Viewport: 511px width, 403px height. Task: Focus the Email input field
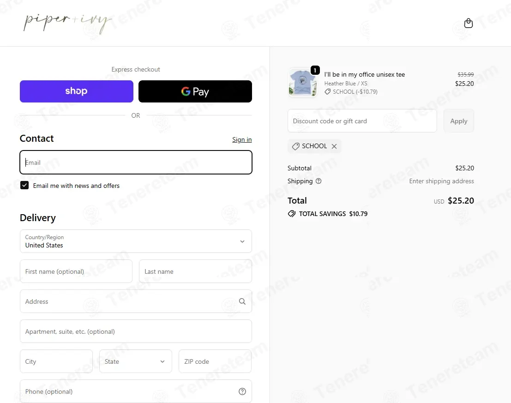click(x=136, y=162)
